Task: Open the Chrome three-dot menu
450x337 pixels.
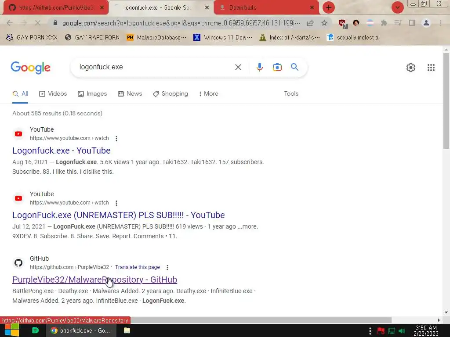Action: [x=440, y=23]
